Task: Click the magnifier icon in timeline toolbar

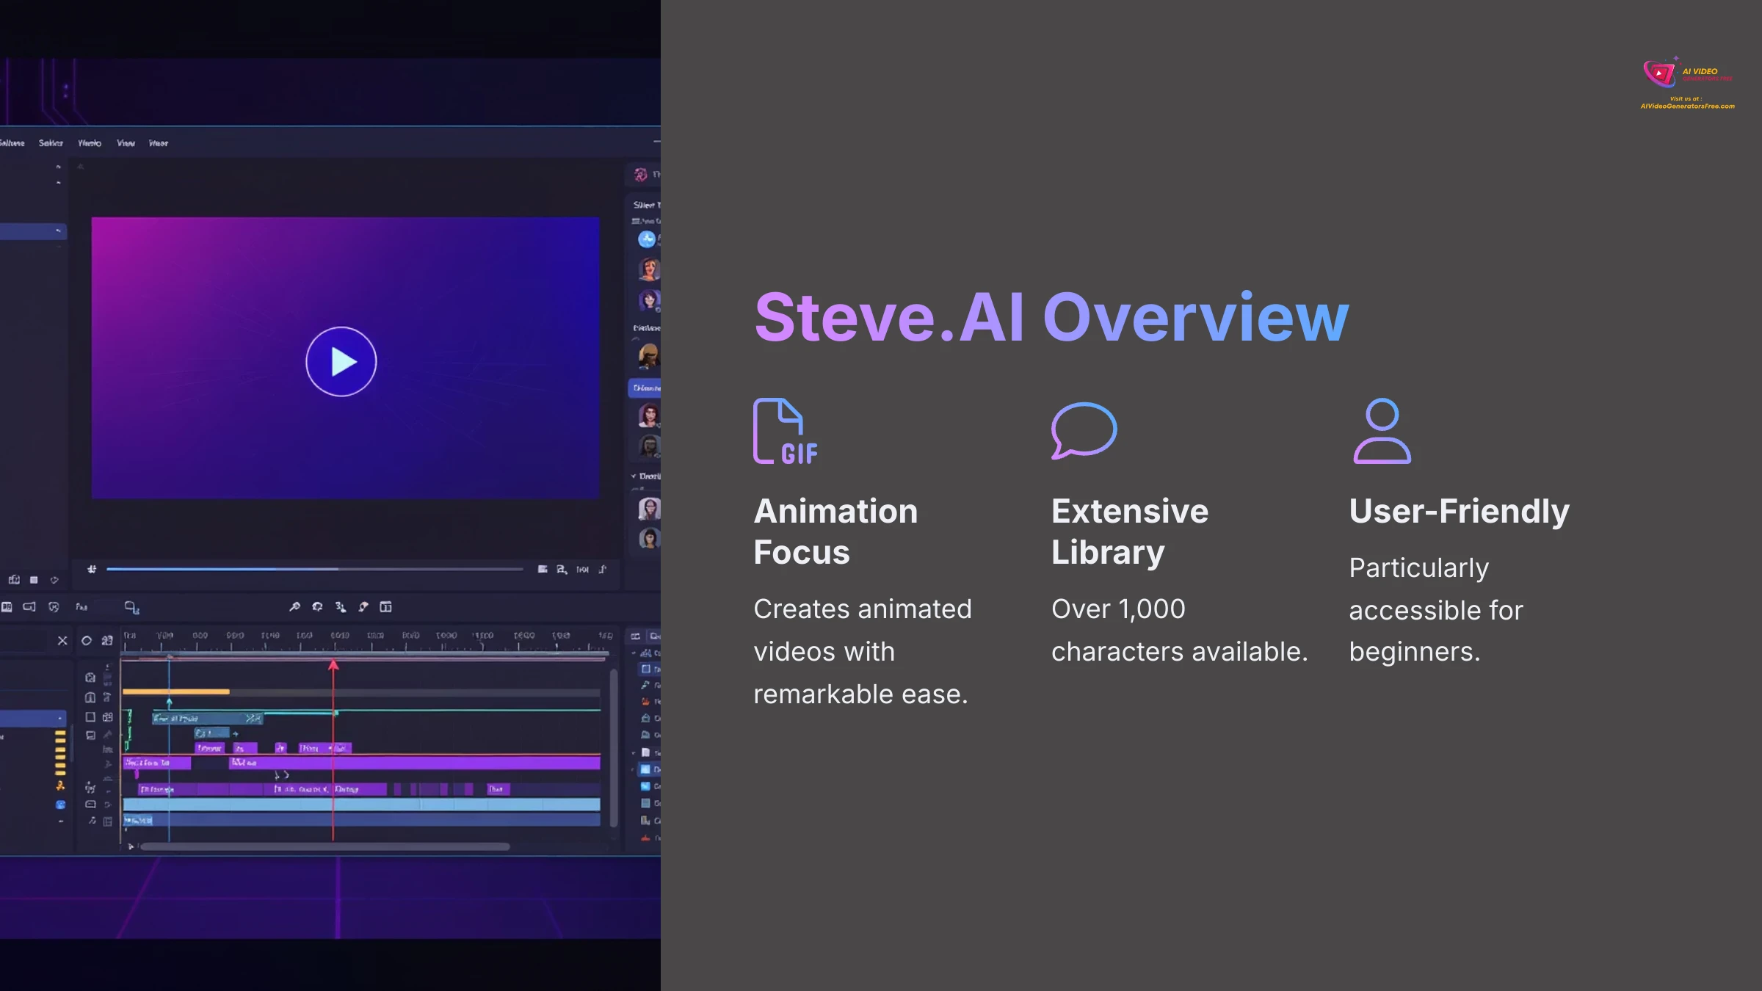Action: [x=294, y=606]
